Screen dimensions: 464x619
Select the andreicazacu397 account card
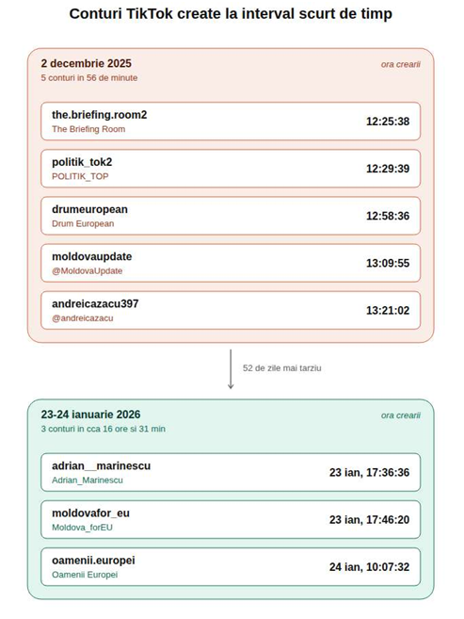click(x=231, y=310)
